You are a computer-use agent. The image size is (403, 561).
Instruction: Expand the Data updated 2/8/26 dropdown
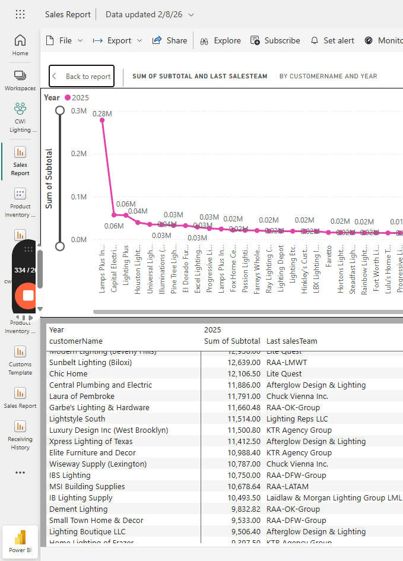click(x=191, y=15)
